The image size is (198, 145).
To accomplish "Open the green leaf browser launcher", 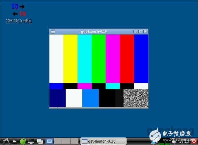I will [x=23, y=141].
